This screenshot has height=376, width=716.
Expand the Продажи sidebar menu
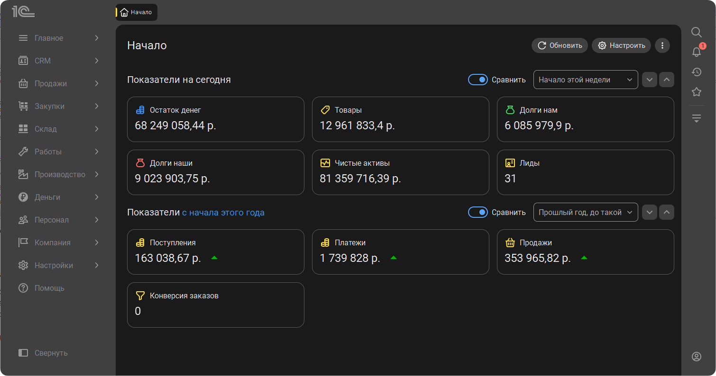[x=58, y=83]
